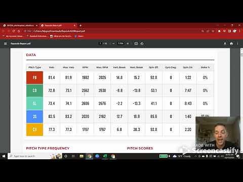Screen dimensions: 243x182
Task: Close the Rapsodo Report tab
Action: [74, 25]
